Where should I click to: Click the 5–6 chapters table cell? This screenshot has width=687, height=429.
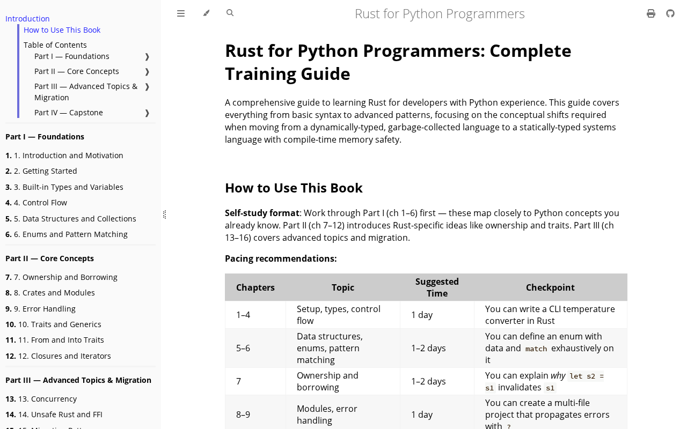pyautogui.click(x=255, y=348)
